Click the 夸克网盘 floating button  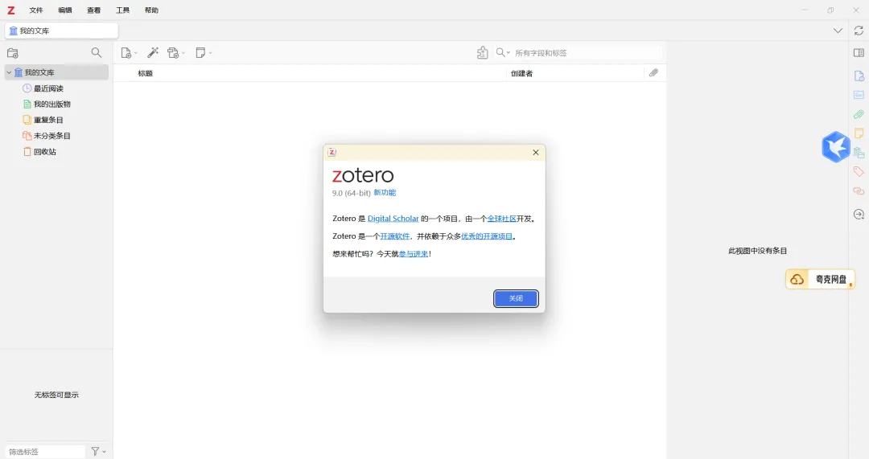coord(820,279)
